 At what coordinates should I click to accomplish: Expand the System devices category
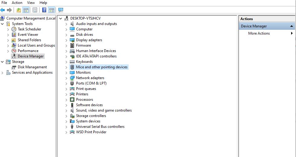coord(66,122)
